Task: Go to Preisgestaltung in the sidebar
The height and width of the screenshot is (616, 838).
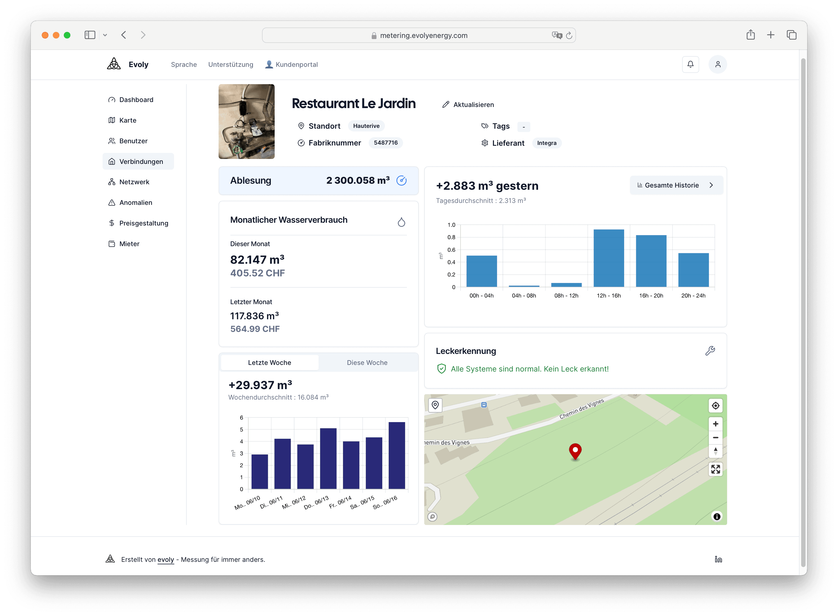Action: [144, 223]
